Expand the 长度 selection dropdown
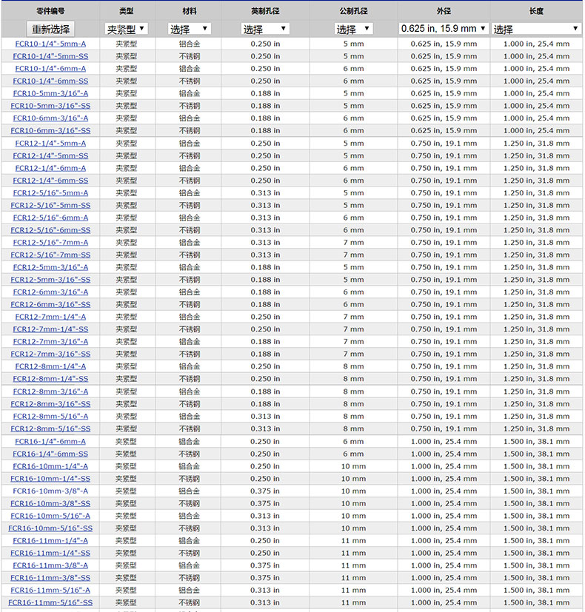Image resolution: width=585 pixels, height=612 pixels. [536, 29]
